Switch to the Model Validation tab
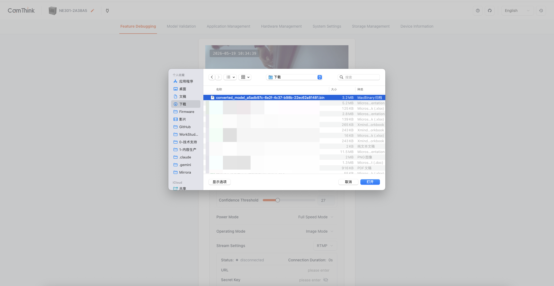Viewport: 554px width, 286px height. click(x=181, y=26)
